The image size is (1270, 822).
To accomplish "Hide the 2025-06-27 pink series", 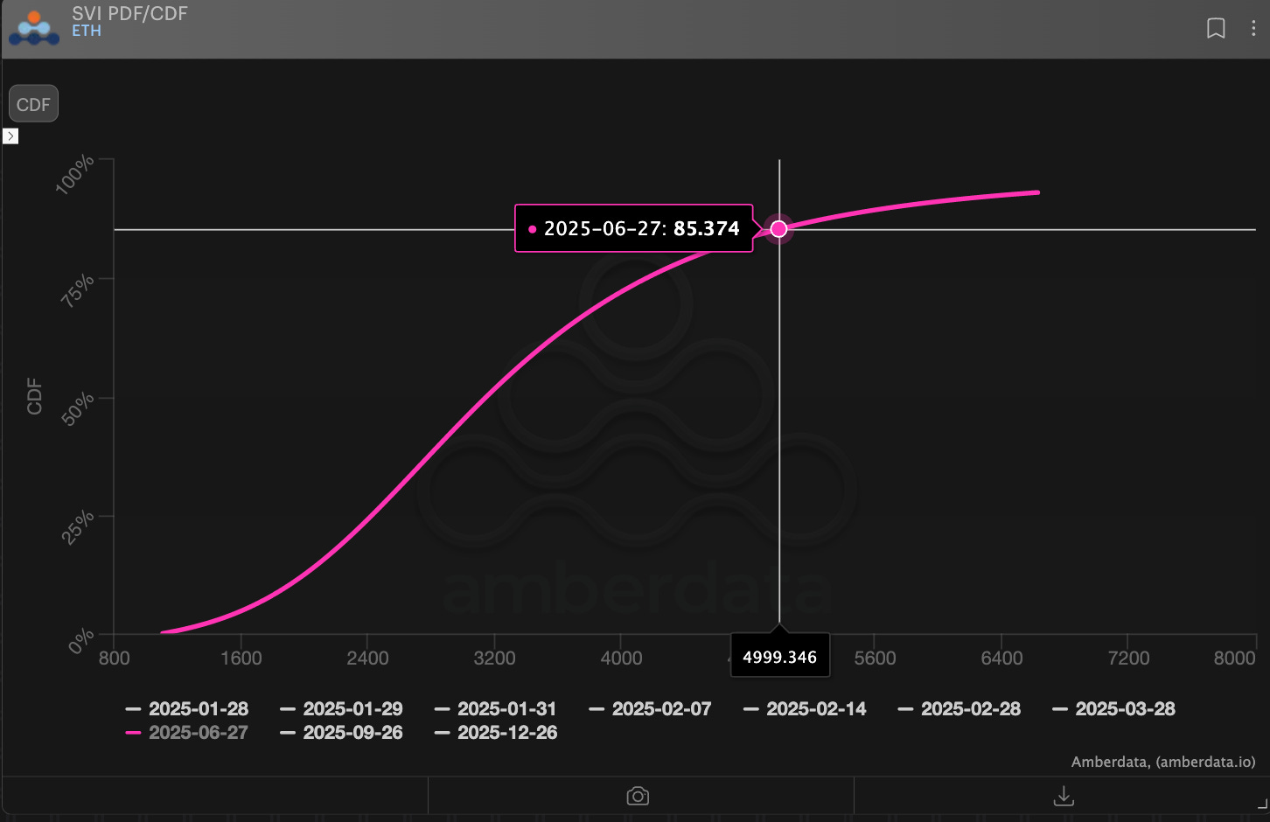I will click(187, 732).
